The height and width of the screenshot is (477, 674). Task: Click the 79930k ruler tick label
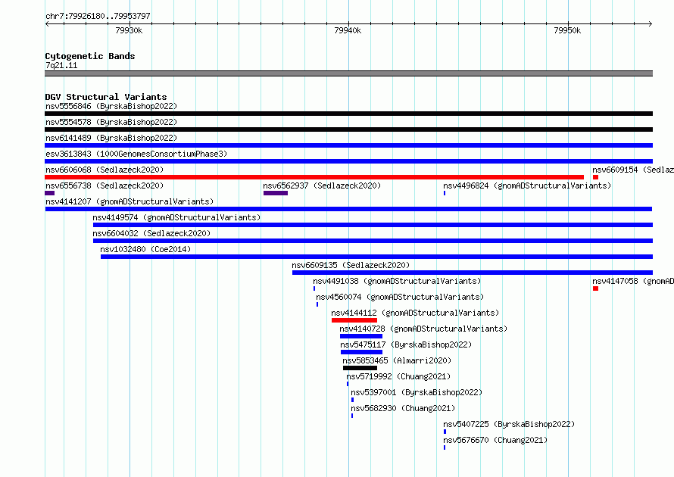[x=129, y=30]
